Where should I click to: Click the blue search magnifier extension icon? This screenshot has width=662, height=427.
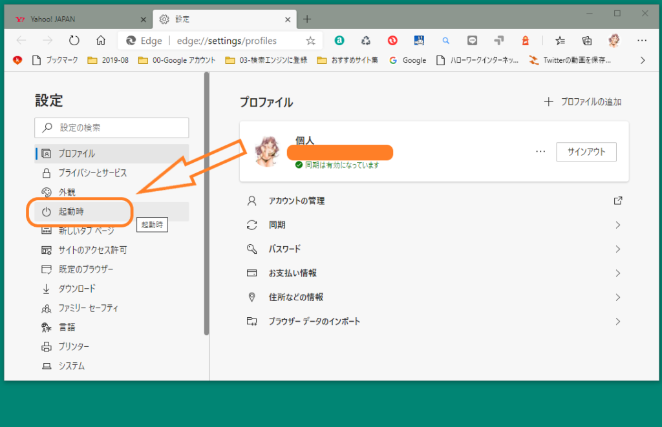tap(445, 40)
